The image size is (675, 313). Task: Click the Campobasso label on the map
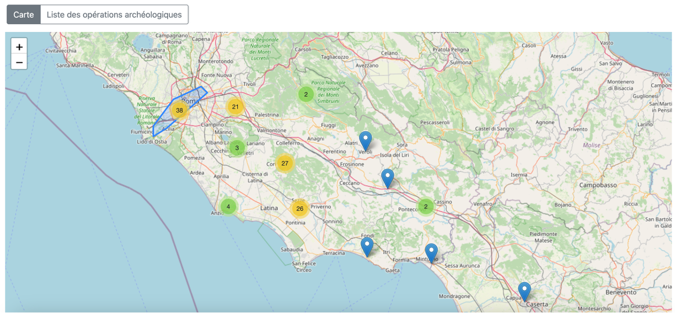coord(598,185)
